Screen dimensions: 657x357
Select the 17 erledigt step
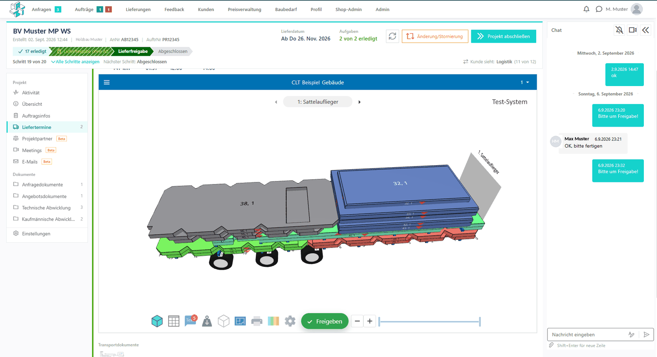[x=32, y=51]
